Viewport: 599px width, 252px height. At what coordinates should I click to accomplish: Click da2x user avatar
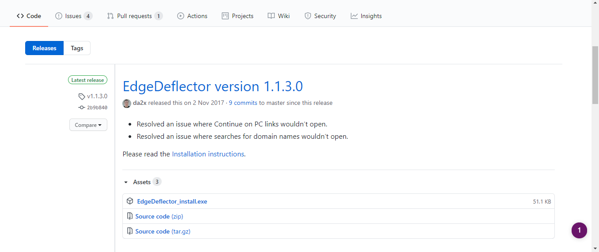(127, 103)
